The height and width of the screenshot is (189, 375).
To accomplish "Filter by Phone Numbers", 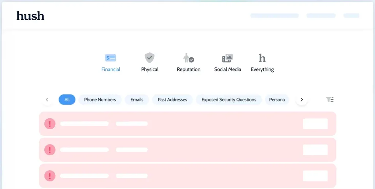I will [x=100, y=100].
